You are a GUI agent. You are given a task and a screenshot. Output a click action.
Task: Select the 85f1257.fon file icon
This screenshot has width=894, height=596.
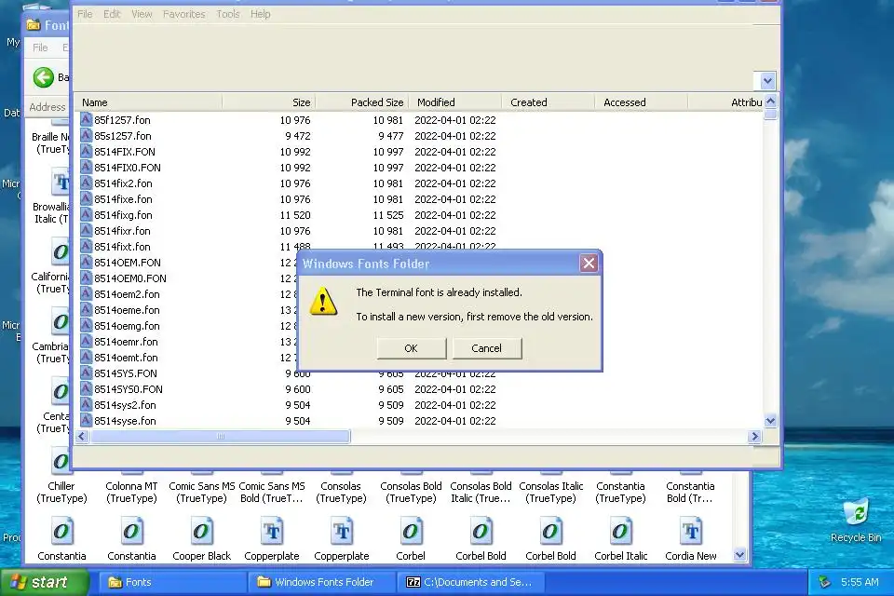pos(86,120)
